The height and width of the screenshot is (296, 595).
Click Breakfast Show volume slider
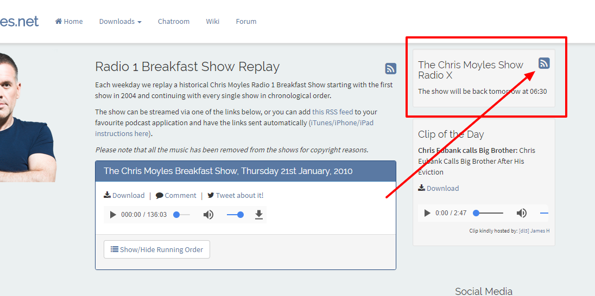click(x=235, y=215)
